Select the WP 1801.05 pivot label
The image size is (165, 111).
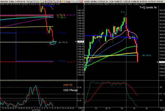(x=71, y=15)
